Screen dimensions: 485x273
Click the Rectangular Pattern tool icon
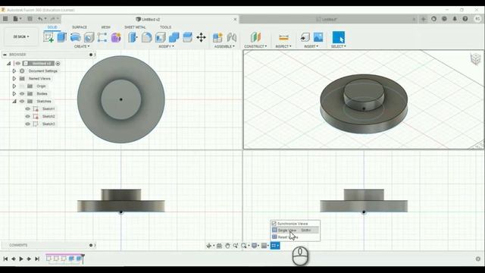click(x=102, y=37)
